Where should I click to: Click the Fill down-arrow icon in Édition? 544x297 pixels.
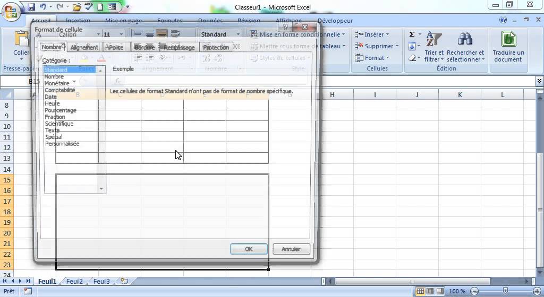pos(412,46)
